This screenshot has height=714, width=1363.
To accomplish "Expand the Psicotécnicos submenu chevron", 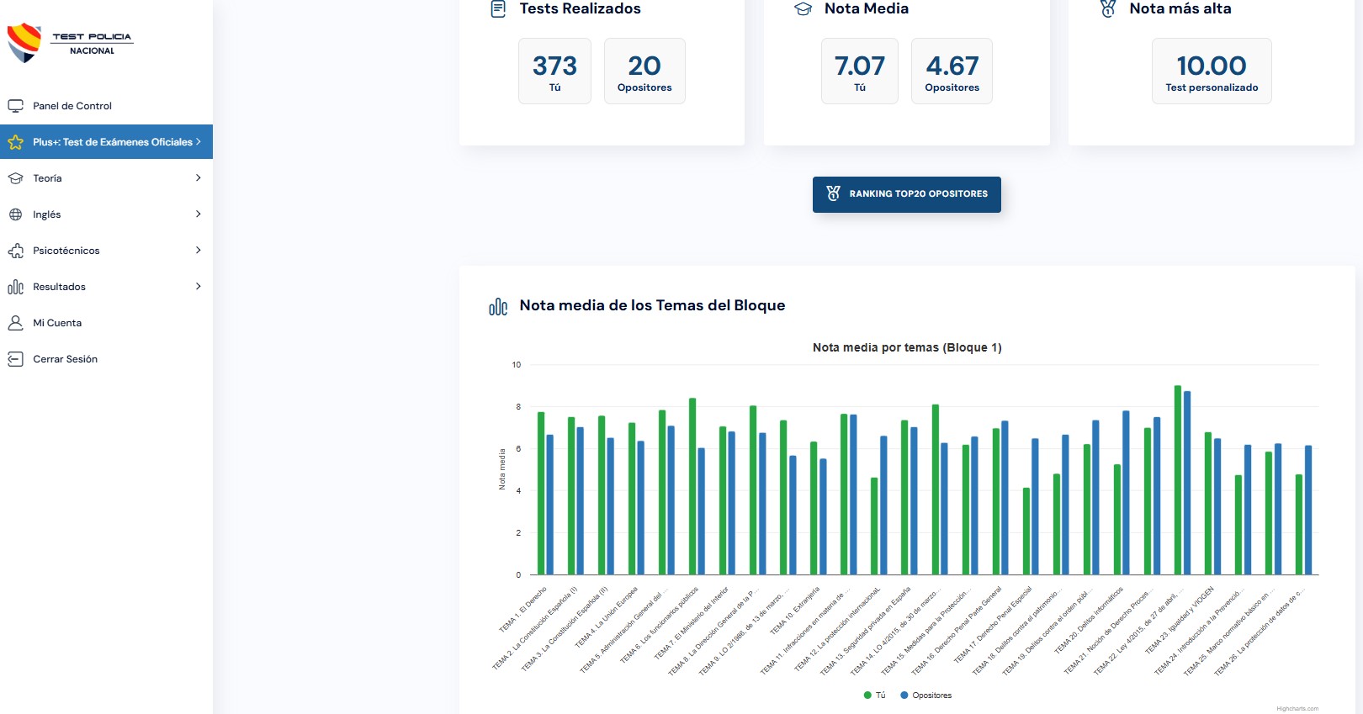I will tap(199, 251).
